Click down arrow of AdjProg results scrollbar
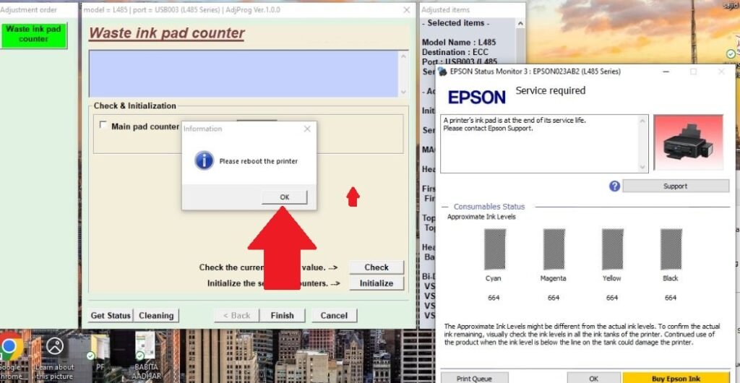740x383 pixels. click(403, 92)
